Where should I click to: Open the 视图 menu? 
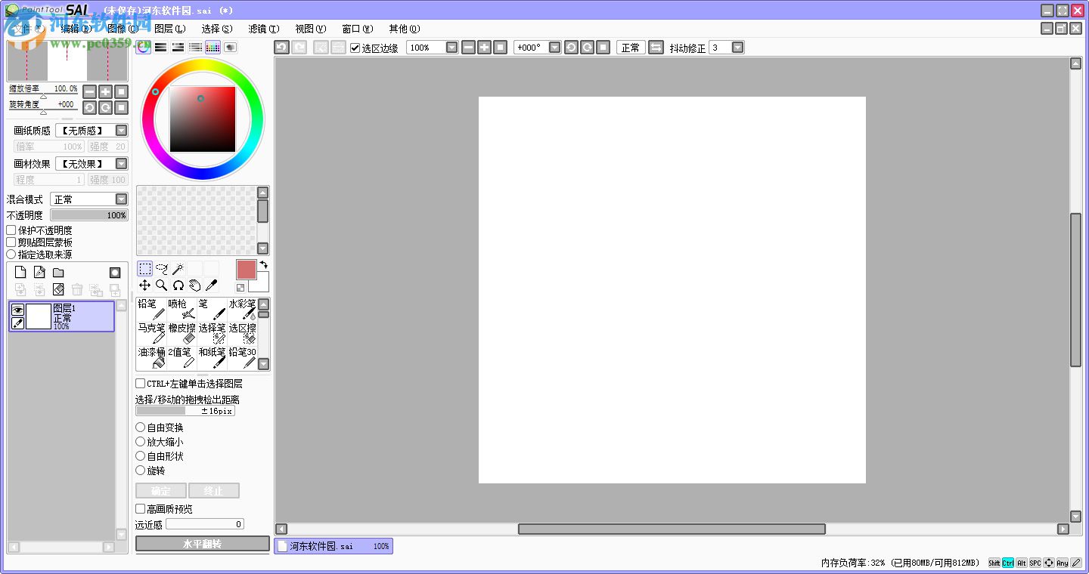pyautogui.click(x=311, y=29)
